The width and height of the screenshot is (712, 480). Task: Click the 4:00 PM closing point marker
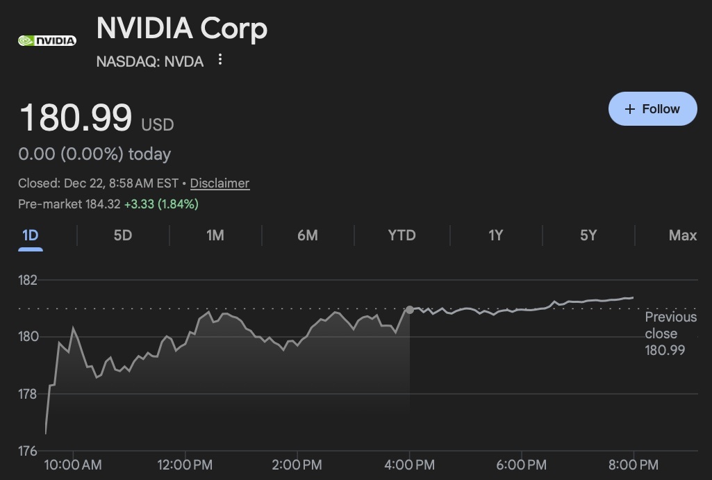(x=410, y=310)
